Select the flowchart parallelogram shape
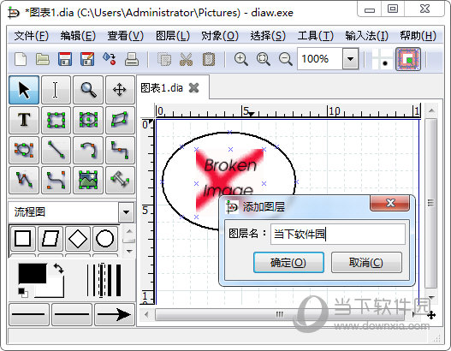This screenshot has width=451, height=351. coord(50,239)
